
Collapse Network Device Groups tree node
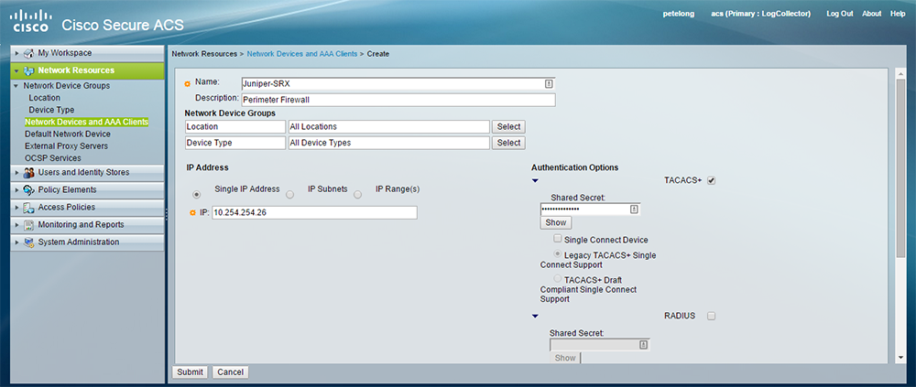click(16, 86)
